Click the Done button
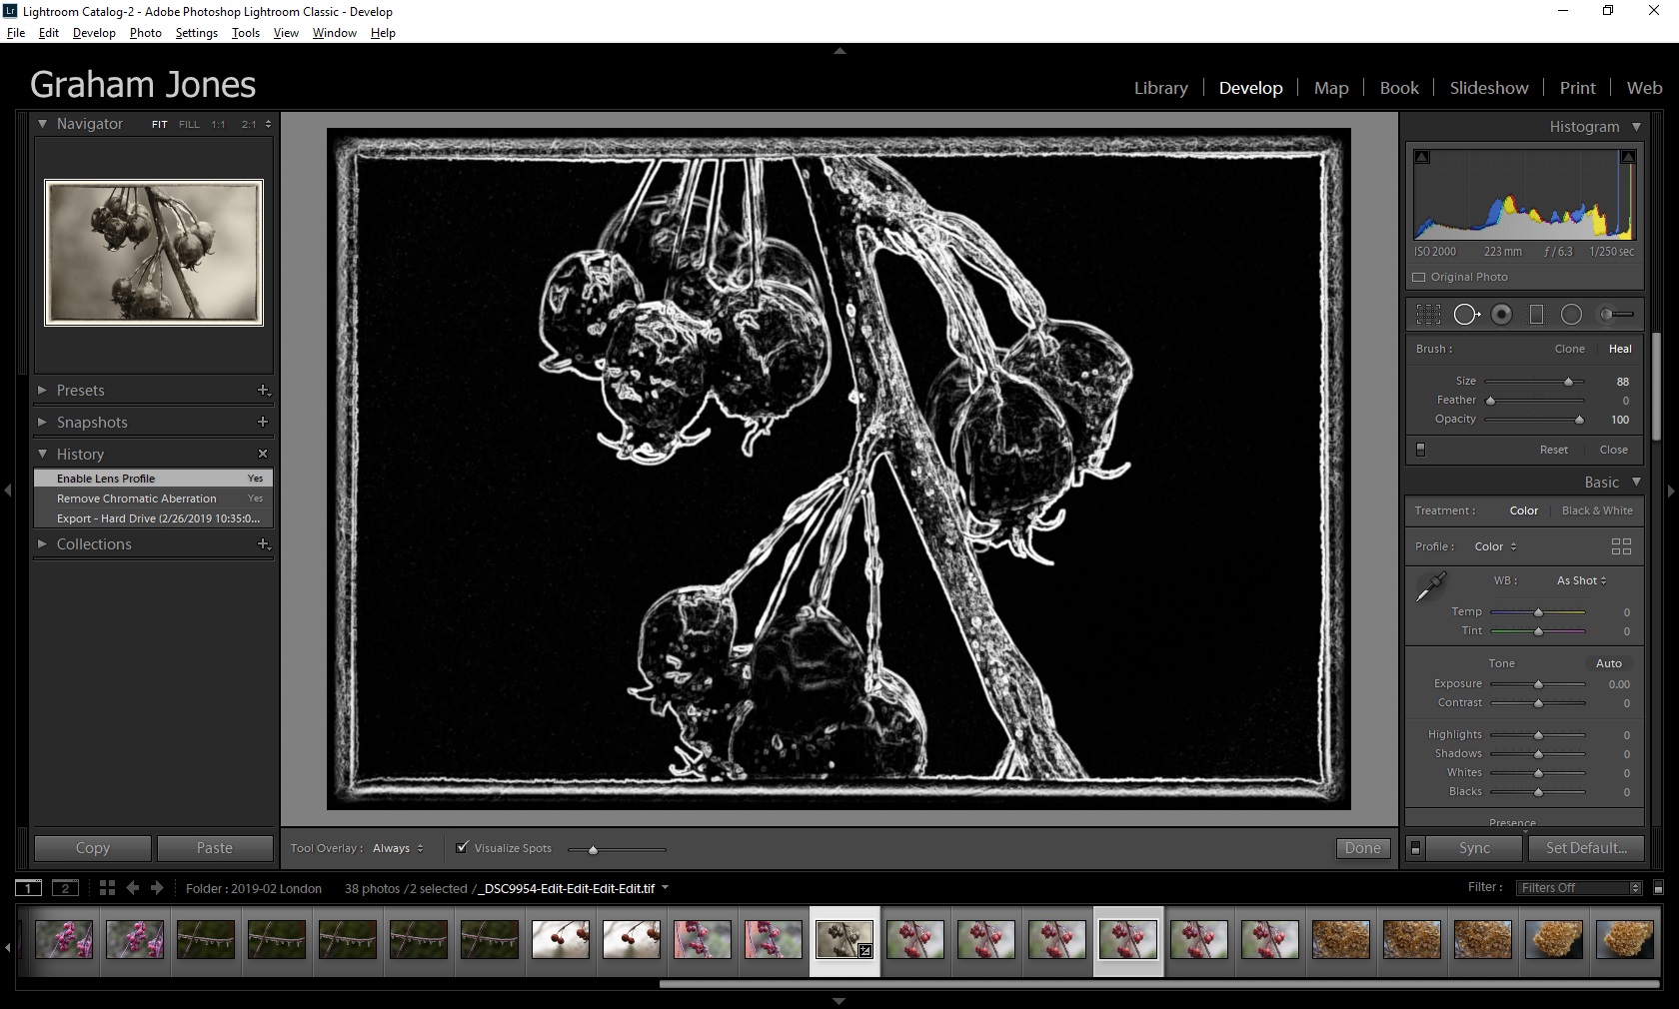Viewport: 1679px width, 1009px height. coord(1362,848)
